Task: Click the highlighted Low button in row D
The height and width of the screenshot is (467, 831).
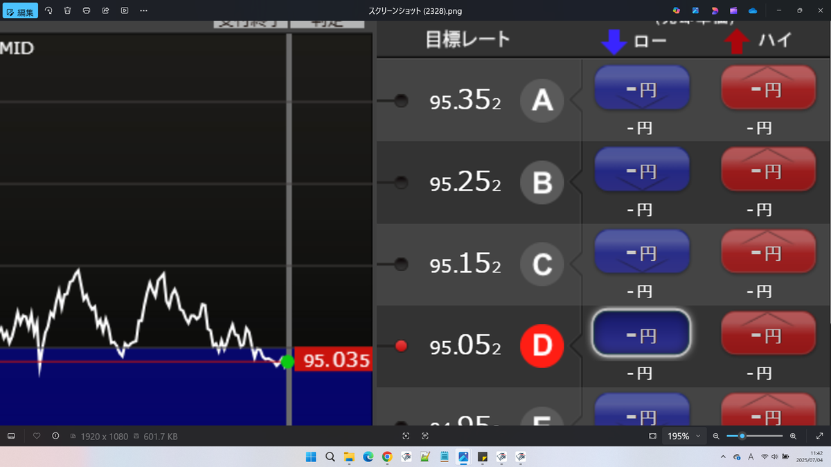Action: 641,333
